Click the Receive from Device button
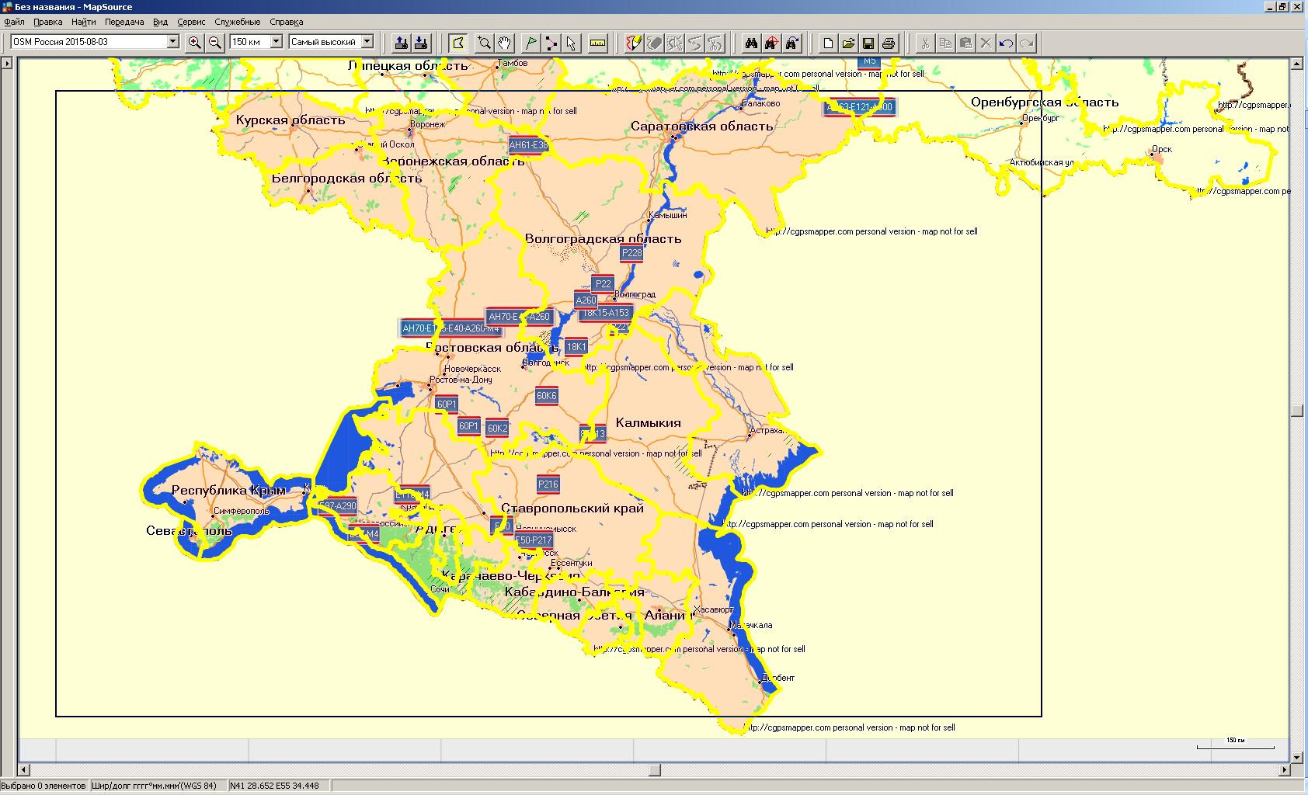1308x795 pixels. (421, 43)
